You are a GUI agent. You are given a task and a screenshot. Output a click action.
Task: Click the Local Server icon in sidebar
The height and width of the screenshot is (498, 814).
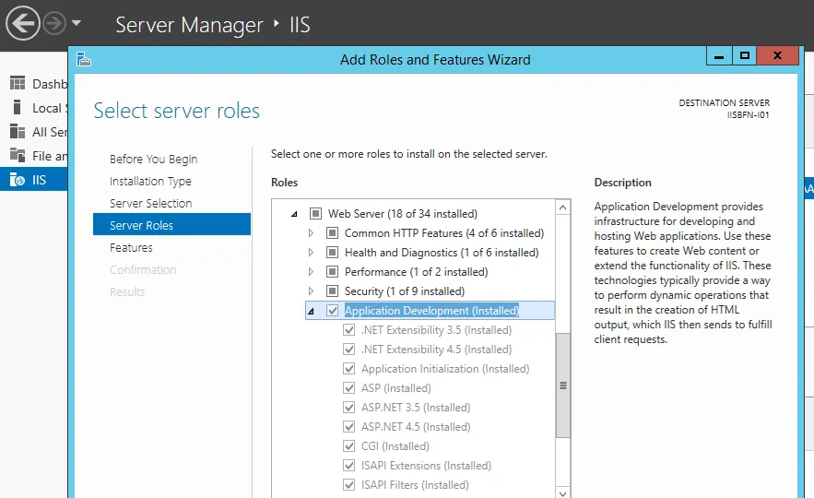[x=18, y=108]
